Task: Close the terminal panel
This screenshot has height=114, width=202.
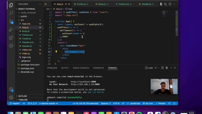Action: pos(175,68)
